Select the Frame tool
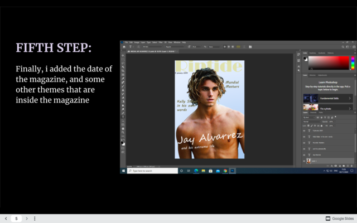 pos(123,75)
